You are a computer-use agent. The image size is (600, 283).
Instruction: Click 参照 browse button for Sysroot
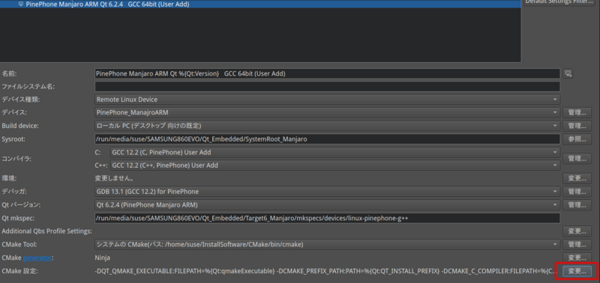tap(577, 139)
